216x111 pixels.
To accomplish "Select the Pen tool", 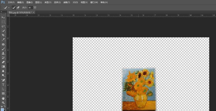I will click(x=3, y=80).
